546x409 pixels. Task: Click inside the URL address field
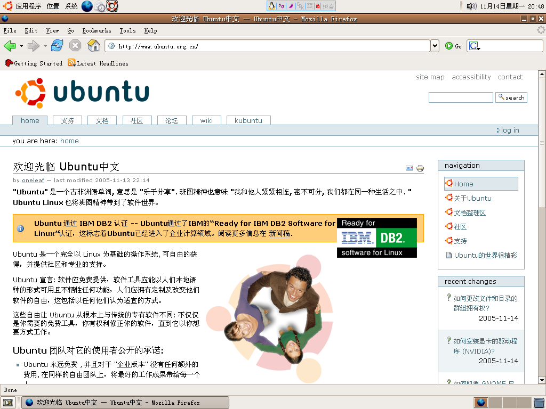click(268, 46)
